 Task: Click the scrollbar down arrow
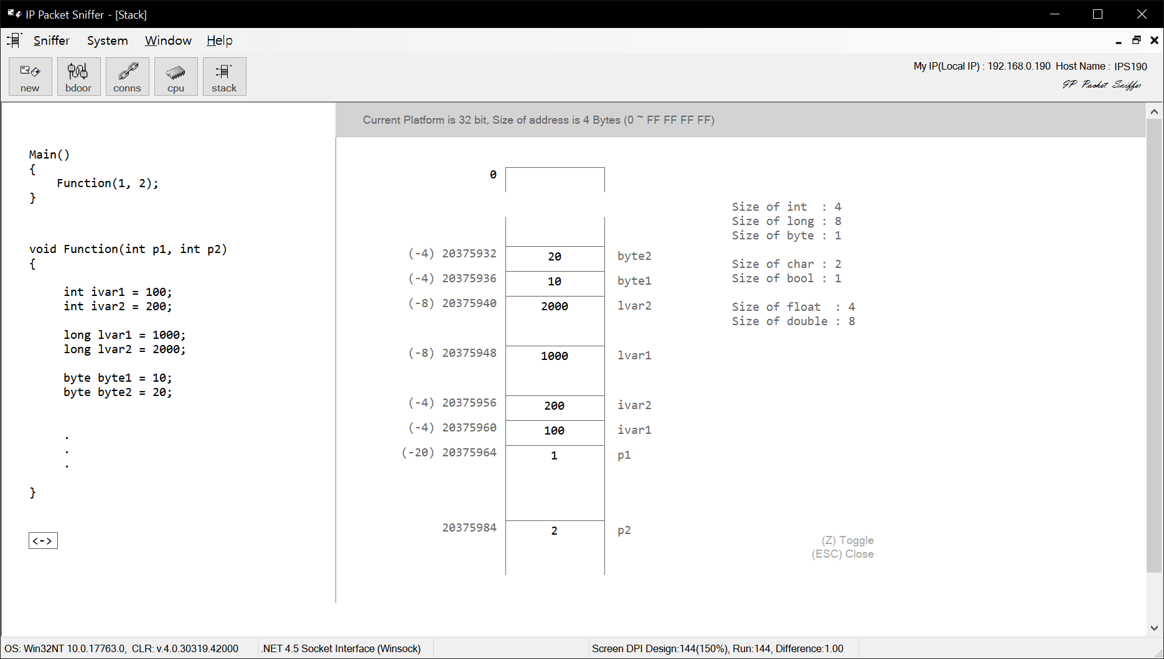click(1155, 628)
